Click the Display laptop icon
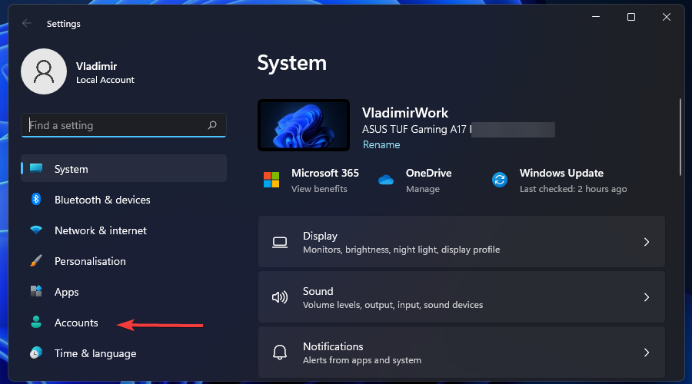The width and height of the screenshot is (692, 384). point(280,242)
